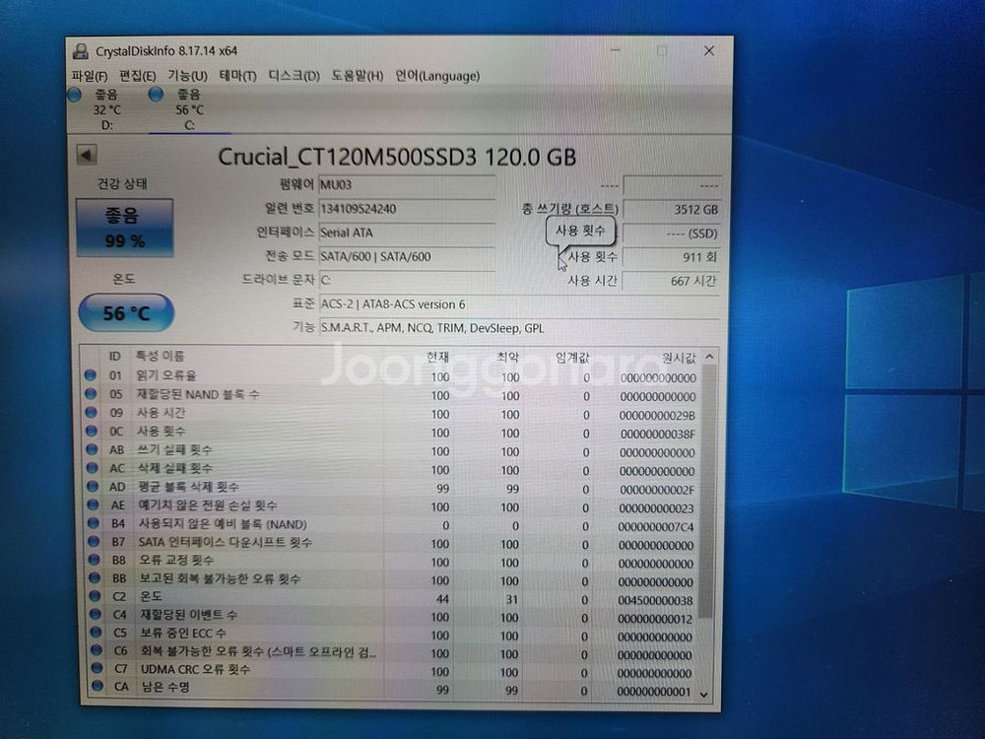Click the serial number field 134109524240
This screenshot has width=985, height=739.
pyautogui.click(x=407, y=209)
